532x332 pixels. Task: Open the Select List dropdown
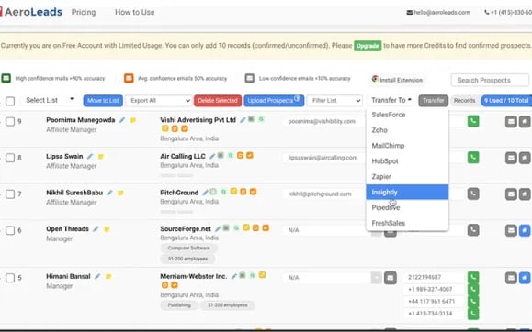click(50, 100)
